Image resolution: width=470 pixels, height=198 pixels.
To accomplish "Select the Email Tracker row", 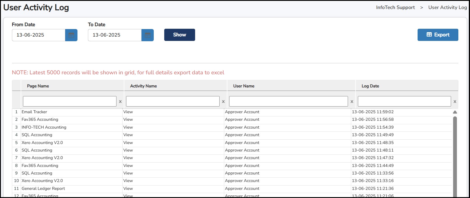I will (x=34, y=112).
